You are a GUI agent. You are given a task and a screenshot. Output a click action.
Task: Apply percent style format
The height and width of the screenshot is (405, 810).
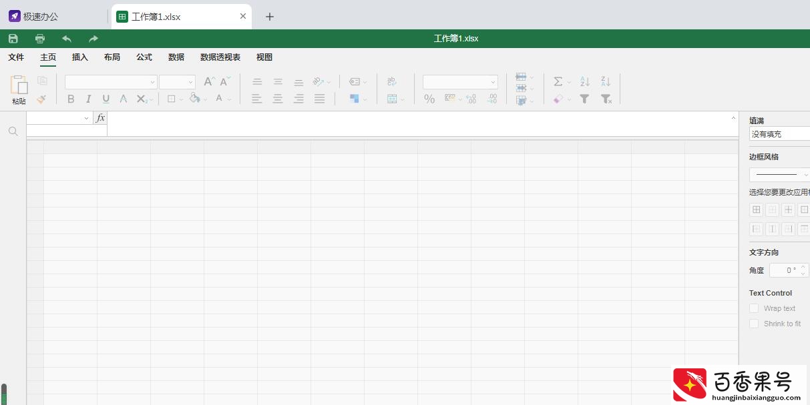click(429, 99)
